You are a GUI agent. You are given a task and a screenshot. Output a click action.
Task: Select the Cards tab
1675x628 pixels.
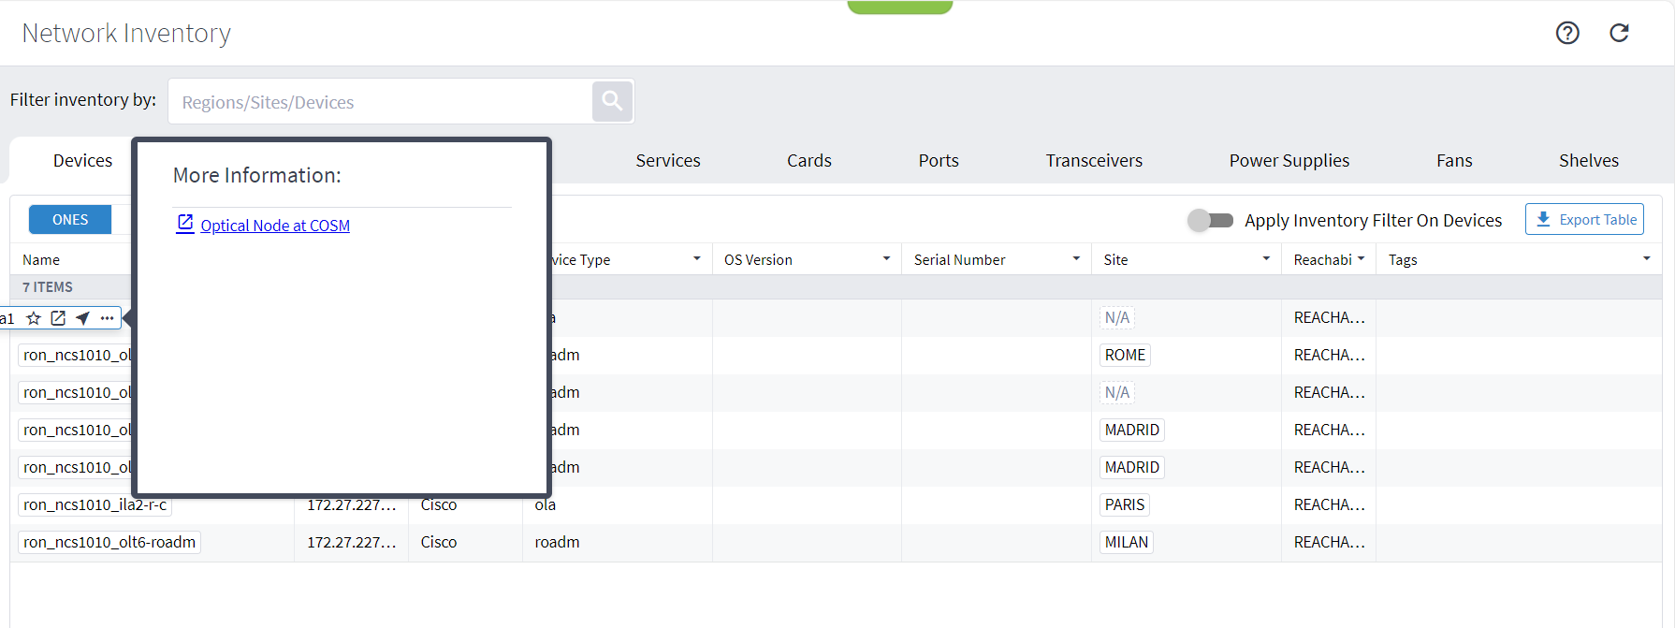[x=808, y=161]
